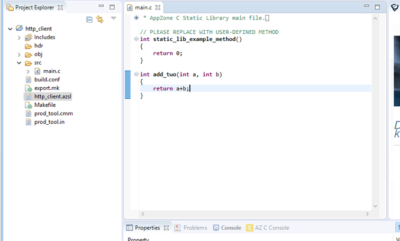Expand the Includes node
The width and height of the screenshot is (400, 241).
pos(19,38)
